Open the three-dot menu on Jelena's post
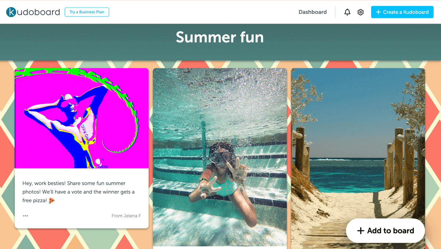The height and width of the screenshot is (249, 441). pyautogui.click(x=25, y=216)
